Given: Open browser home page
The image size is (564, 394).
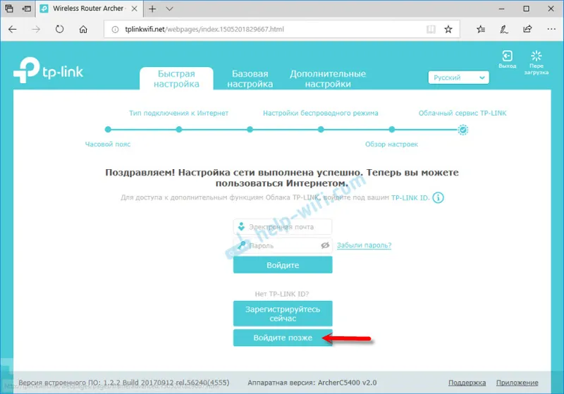Looking at the screenshot, I should tap(83, 30).
